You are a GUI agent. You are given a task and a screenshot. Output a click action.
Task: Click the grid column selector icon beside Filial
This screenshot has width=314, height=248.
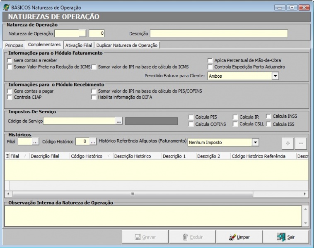click(x=7, y=156)
